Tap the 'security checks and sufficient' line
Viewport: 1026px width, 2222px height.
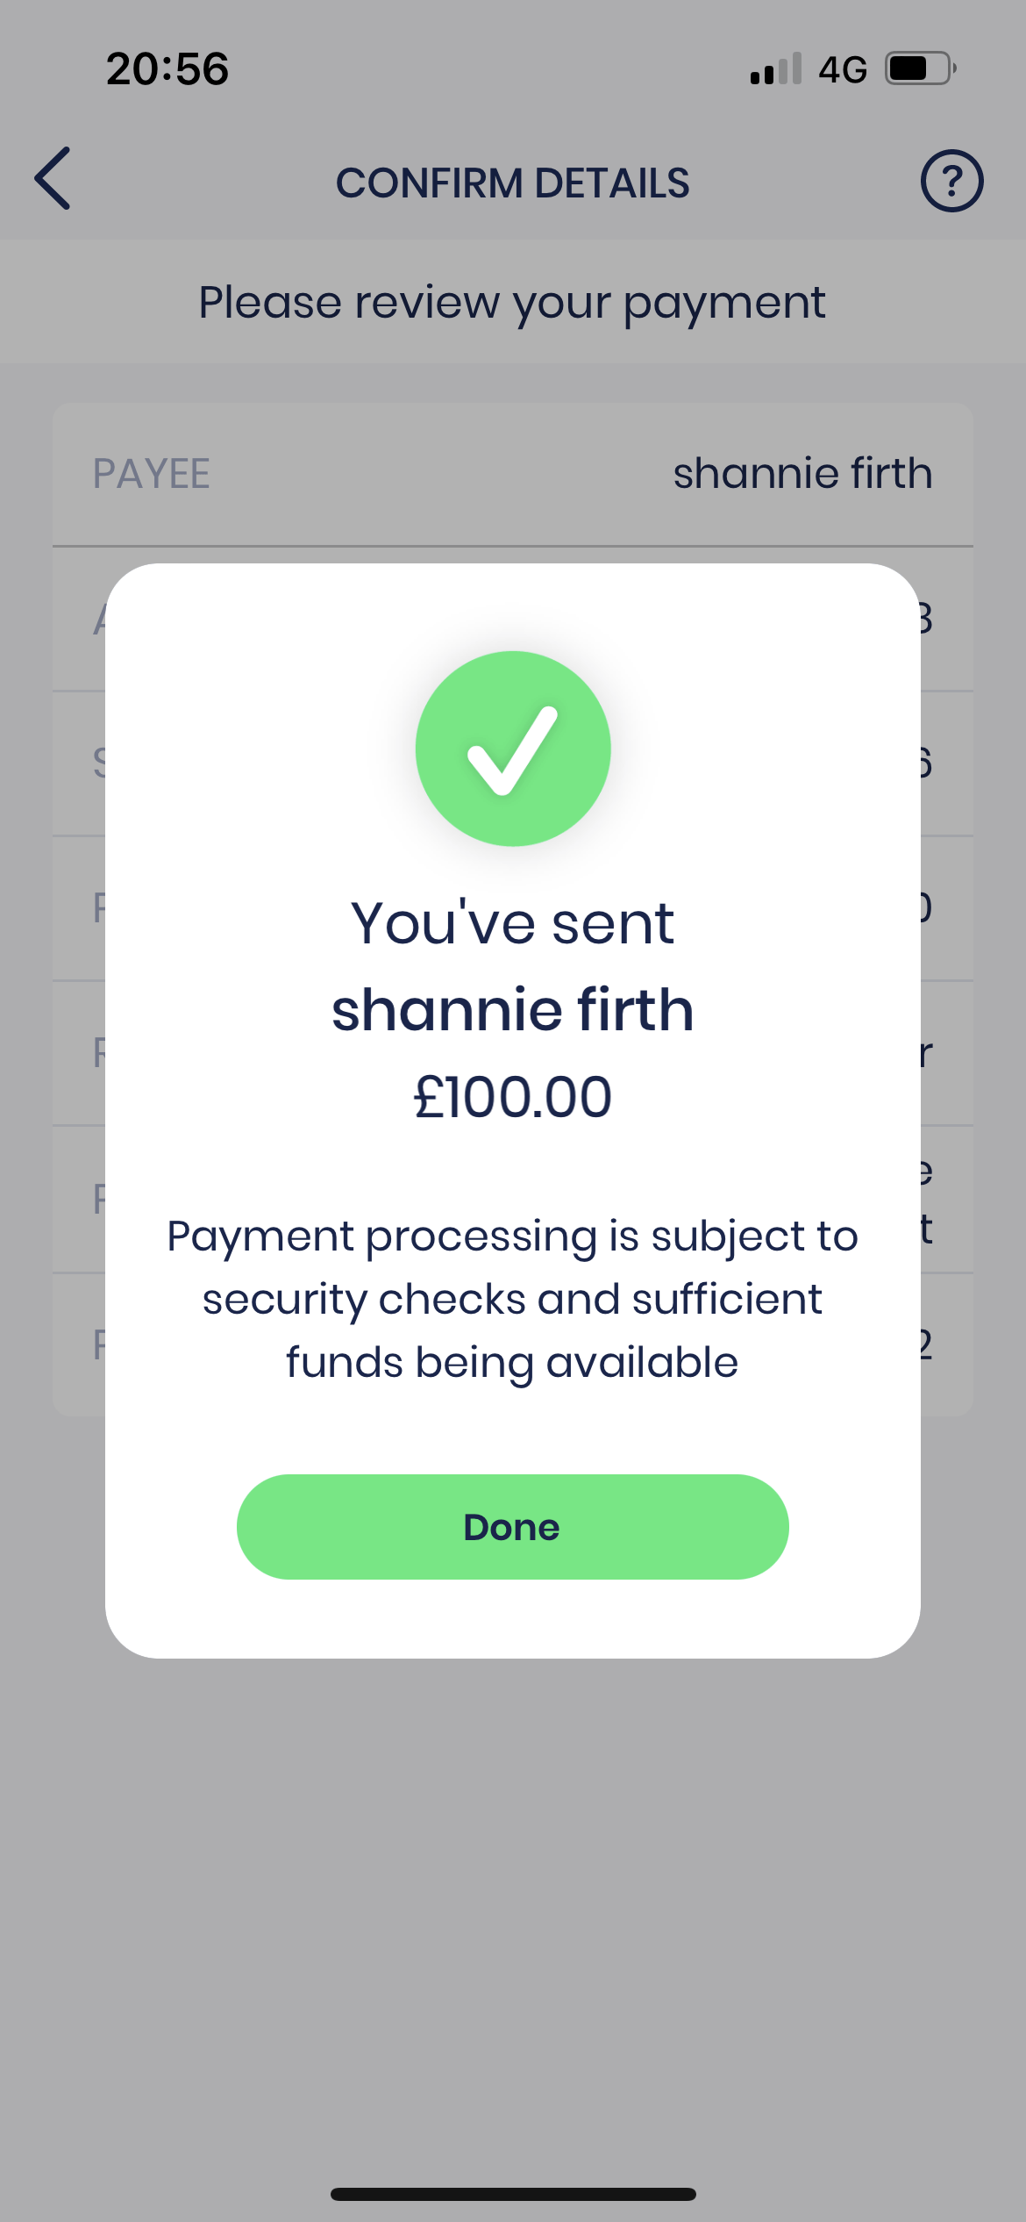(513, 1300)
